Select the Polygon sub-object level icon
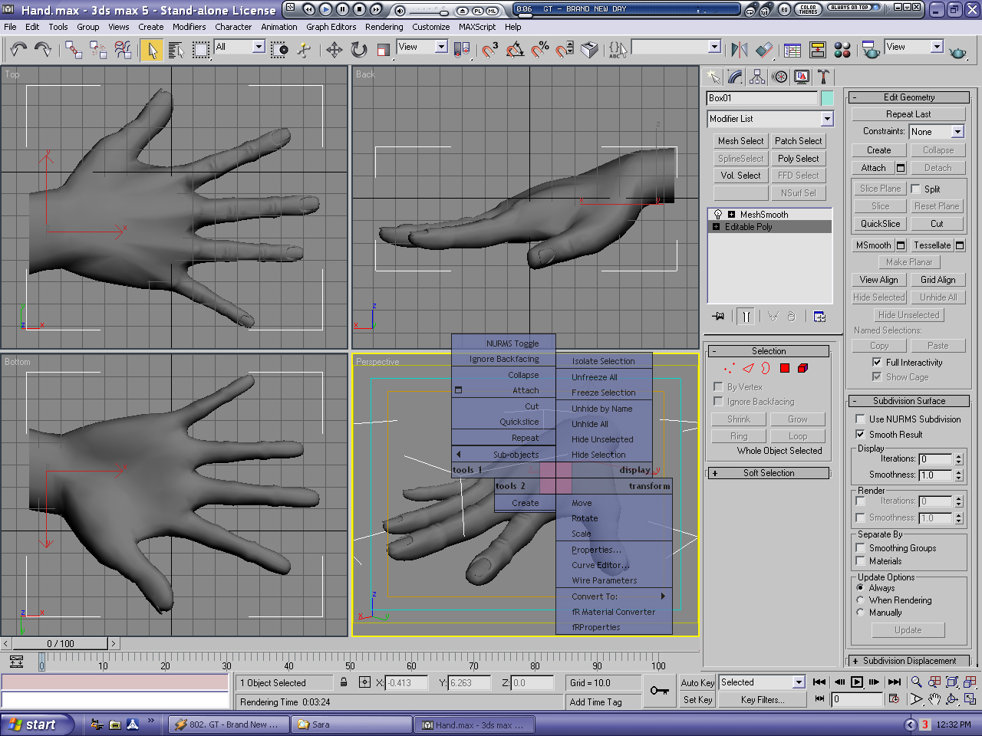 pyautogui.click(x=784, y=369)
